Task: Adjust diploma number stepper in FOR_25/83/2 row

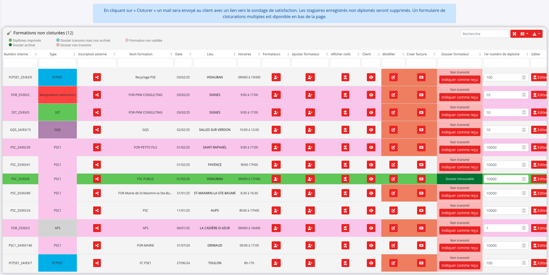Action: [x=524, y=95]
